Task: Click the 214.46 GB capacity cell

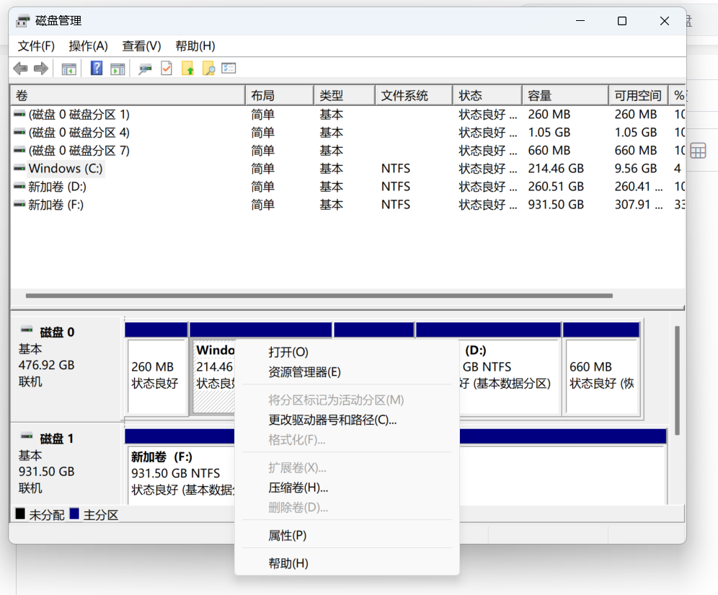Action: (x=556, y=169)
